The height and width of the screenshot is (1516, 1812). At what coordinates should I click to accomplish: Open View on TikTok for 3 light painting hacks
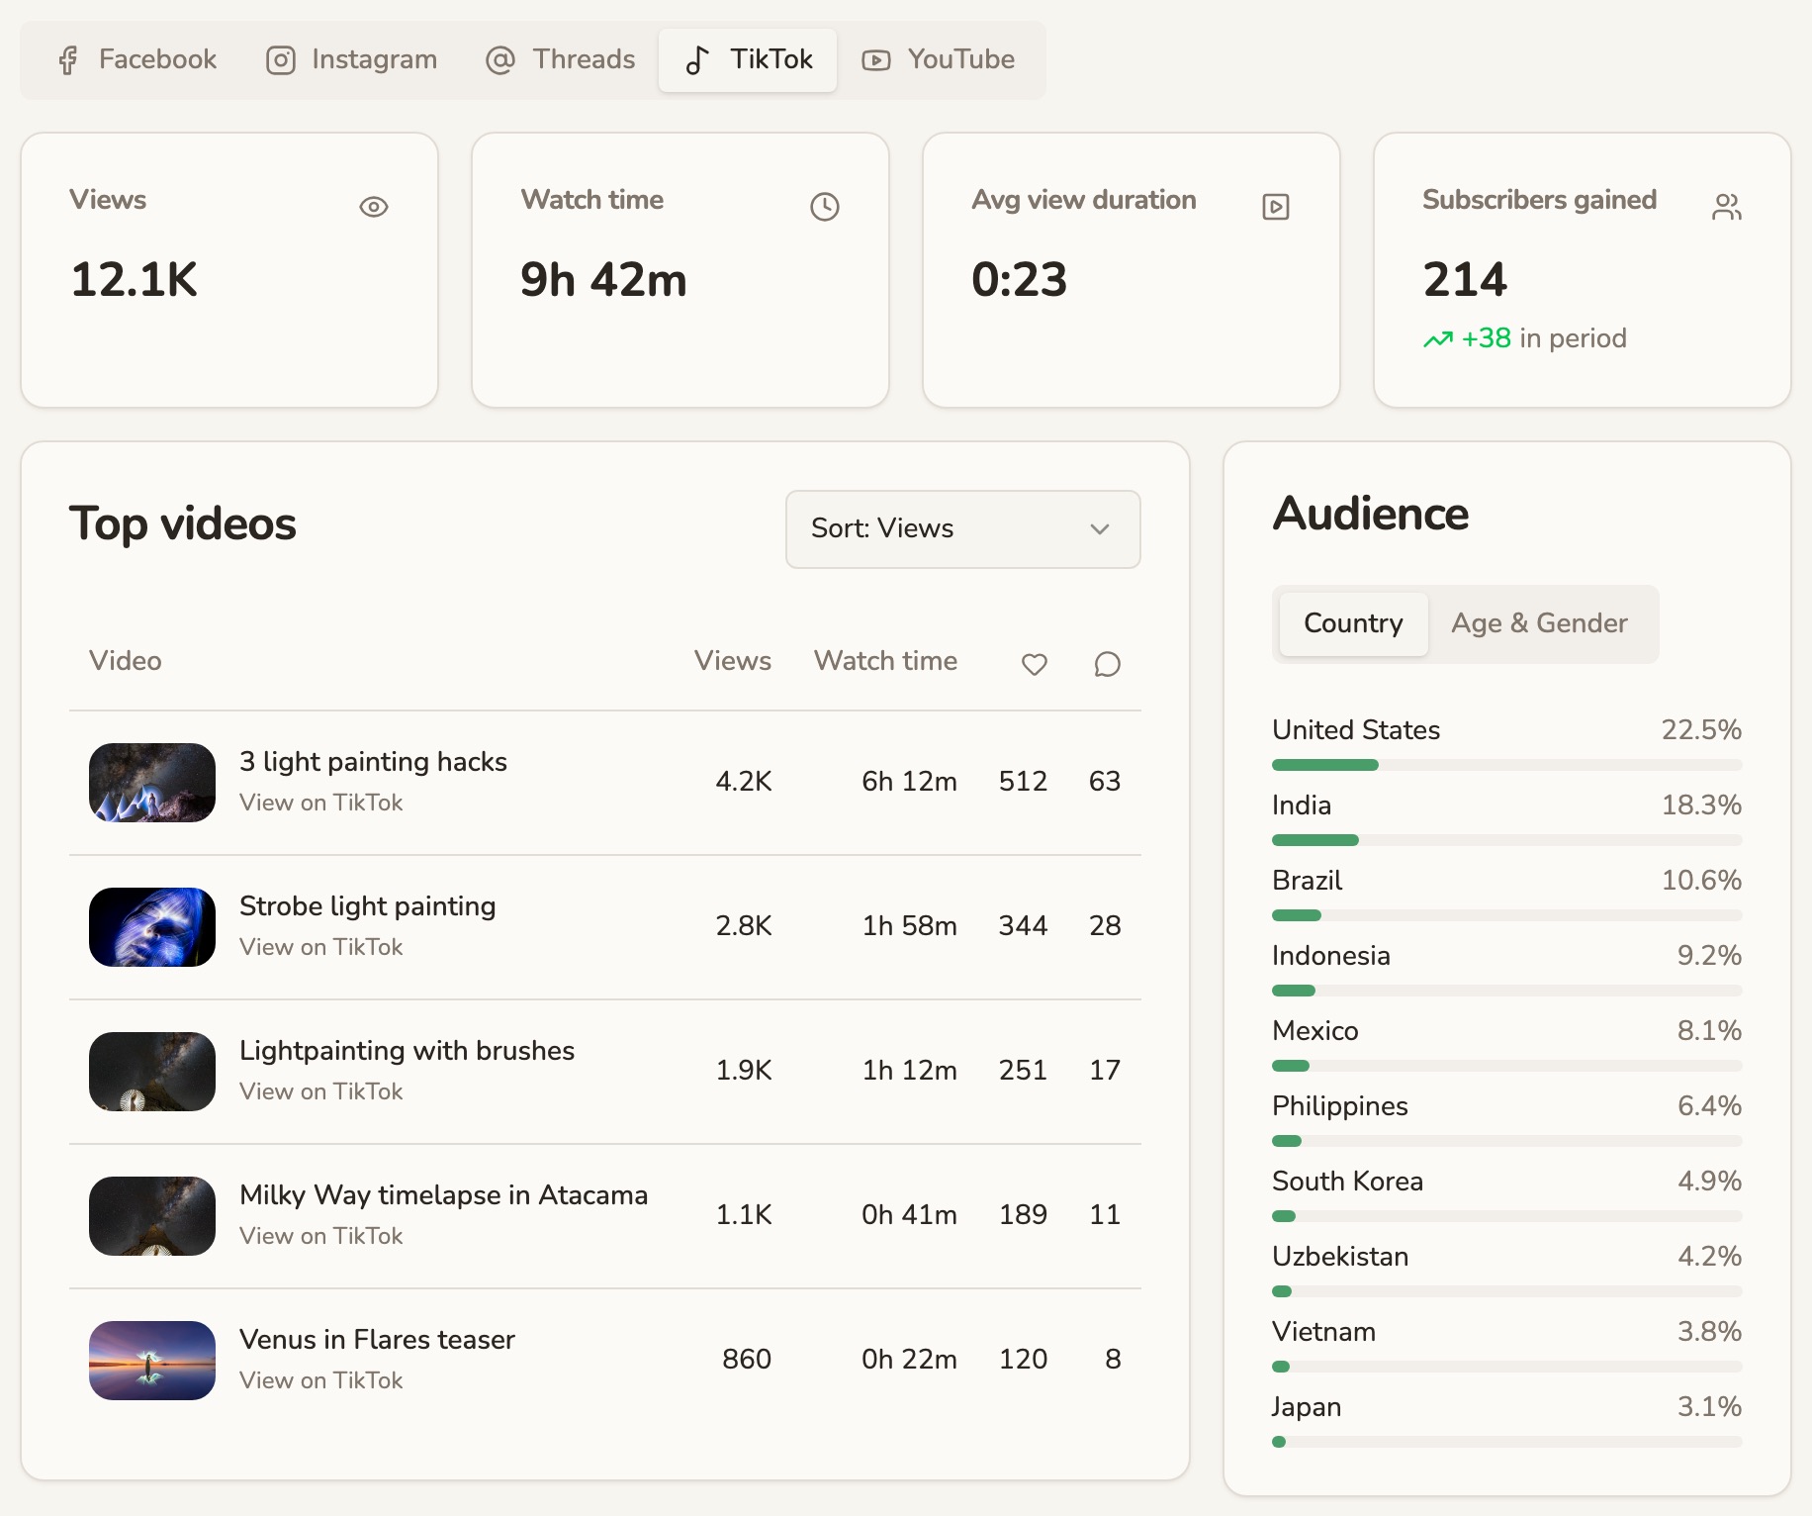321,803
